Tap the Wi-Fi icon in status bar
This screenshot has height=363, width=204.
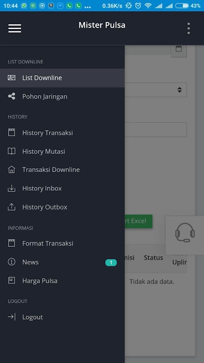point(148,6)
